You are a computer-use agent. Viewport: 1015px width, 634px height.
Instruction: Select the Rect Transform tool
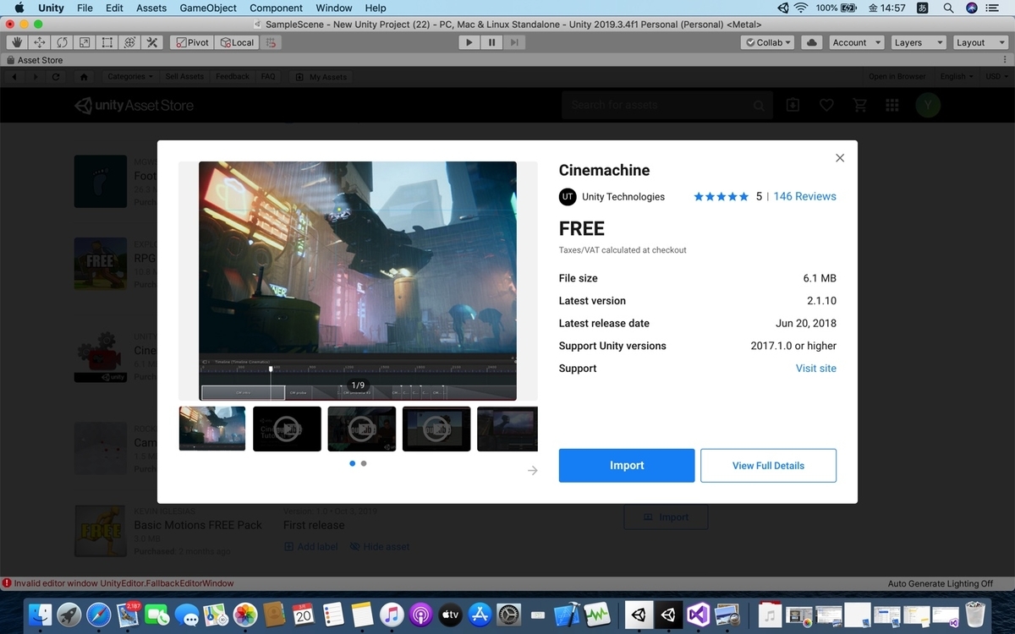pos(107,42)
